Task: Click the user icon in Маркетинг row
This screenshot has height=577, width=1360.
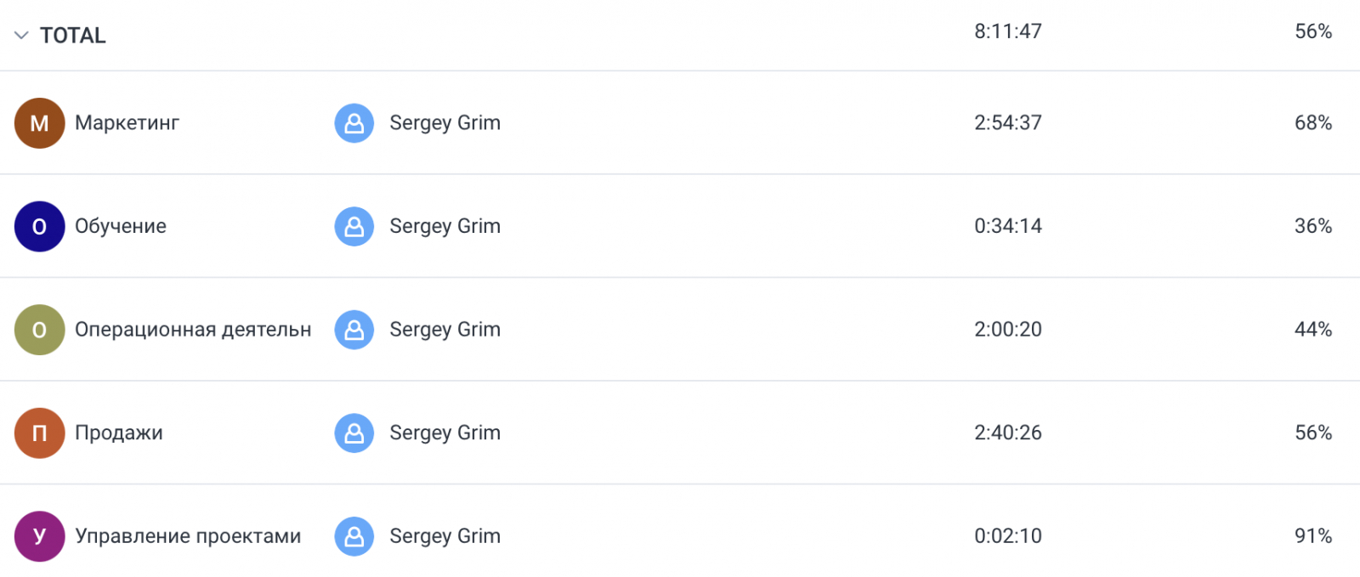Action: 354,123
